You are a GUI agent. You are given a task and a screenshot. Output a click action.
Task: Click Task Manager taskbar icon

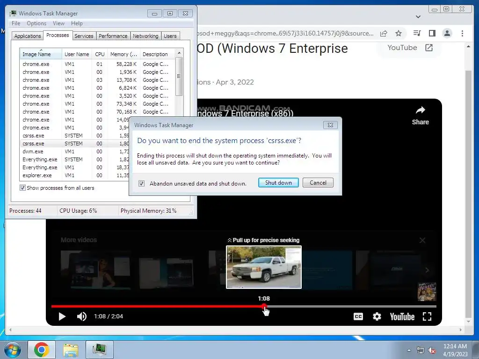100,350
